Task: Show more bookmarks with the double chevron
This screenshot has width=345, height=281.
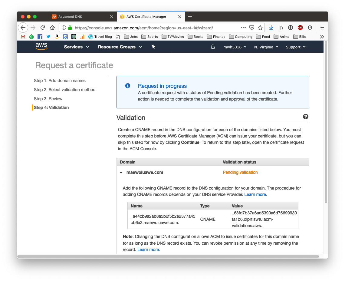Action: point(322,37)
